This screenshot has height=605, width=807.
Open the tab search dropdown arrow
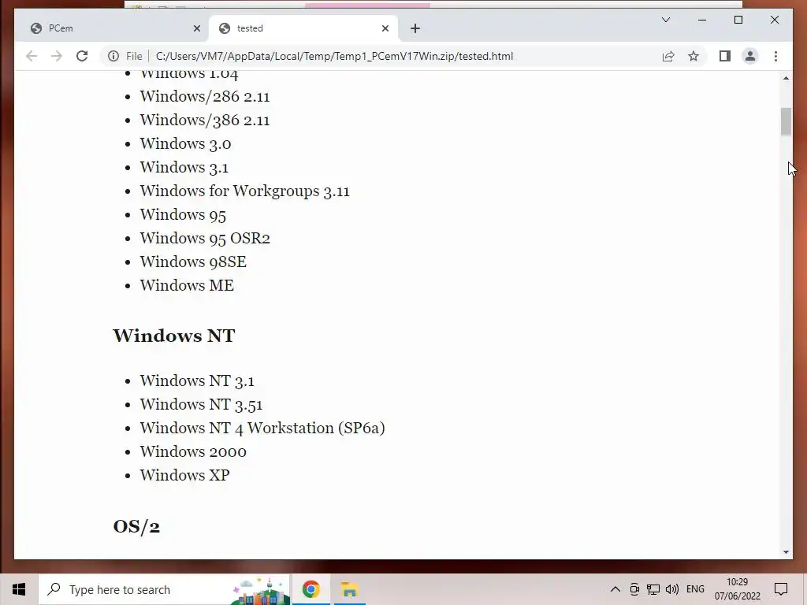[665, 20]
